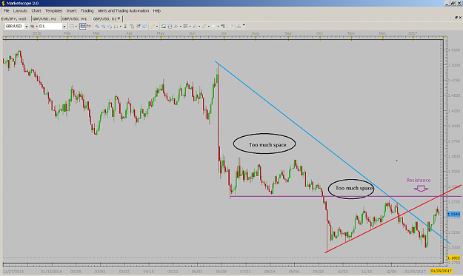This screenshot has width=463, height=276.
Task: Click the picture snapshot toolbar icon
Action: pyautogui.click(x=163, y=26)
